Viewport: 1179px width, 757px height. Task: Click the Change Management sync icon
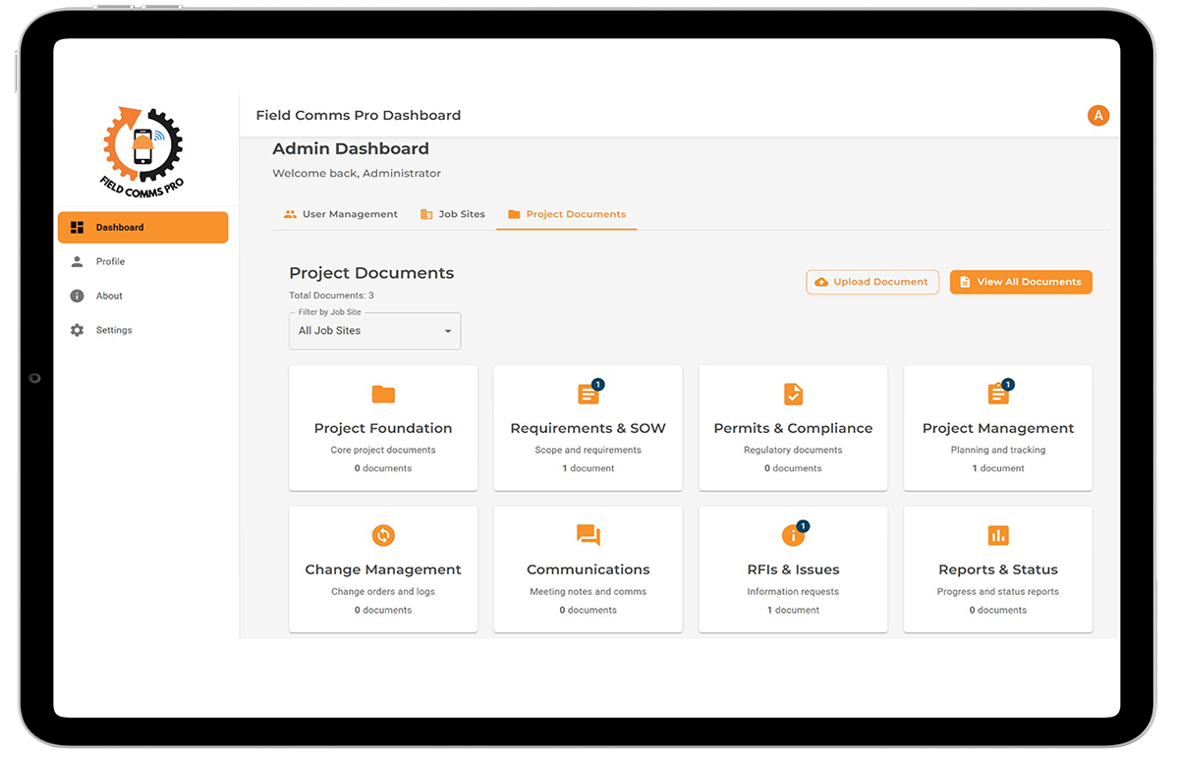383,535
